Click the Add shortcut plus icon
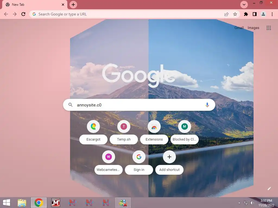This screenshot has height=208, width=278. pyautogui.click(x=169, y=157)
